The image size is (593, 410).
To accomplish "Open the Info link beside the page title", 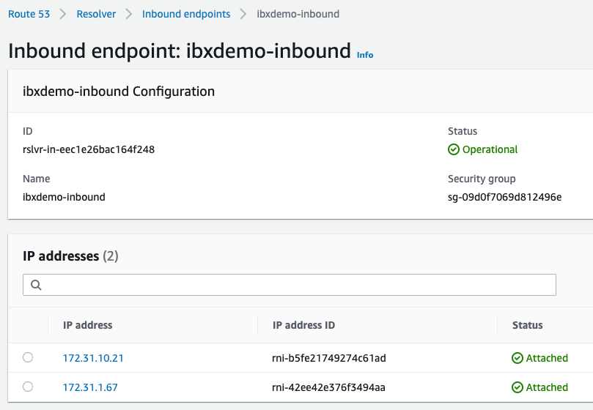I will [x=364, y=55].
